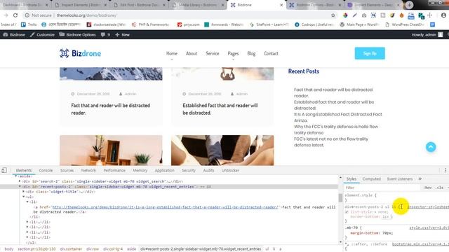
Task: Click the Styles Filter input field
Action: point(382,188)
